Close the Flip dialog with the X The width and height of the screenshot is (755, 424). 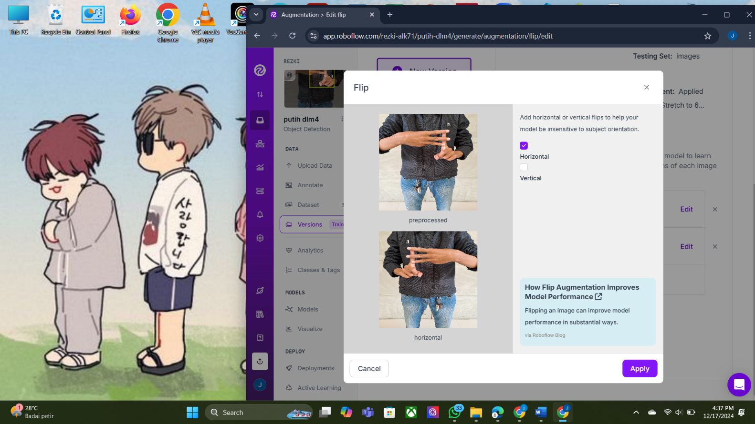[647, 87]
